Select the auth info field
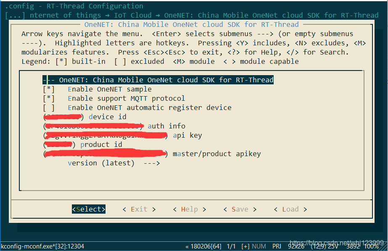Image resolution: width=388 pixels, height=251 pixels. tap(114, 126)
